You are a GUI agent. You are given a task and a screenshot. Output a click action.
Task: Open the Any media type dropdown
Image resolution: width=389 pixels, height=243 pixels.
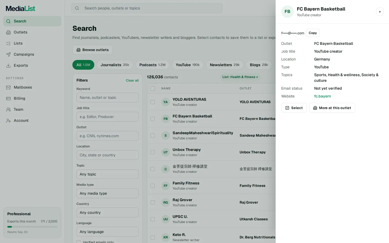108,193
